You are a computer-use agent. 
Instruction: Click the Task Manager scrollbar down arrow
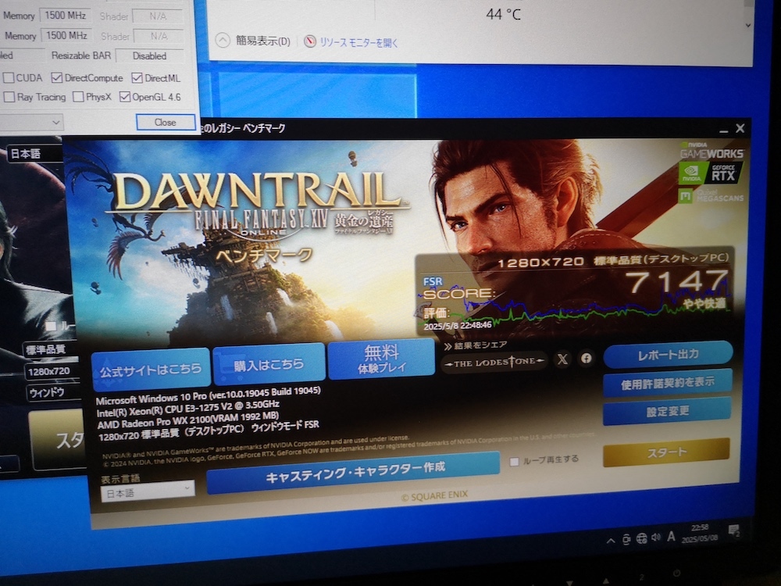point(748,24)
